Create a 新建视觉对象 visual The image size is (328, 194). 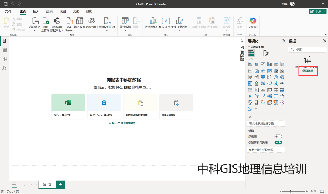point(153,22)
